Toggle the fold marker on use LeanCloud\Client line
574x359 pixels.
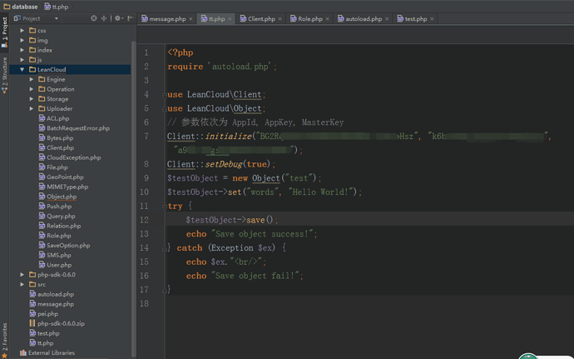(x=165, y=95)
